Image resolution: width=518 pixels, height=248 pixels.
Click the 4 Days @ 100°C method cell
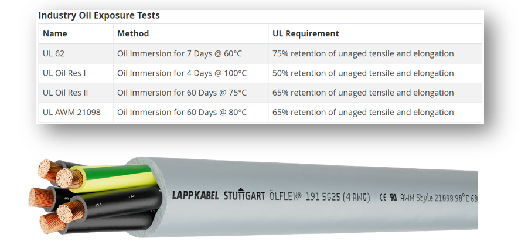point(182,73)
